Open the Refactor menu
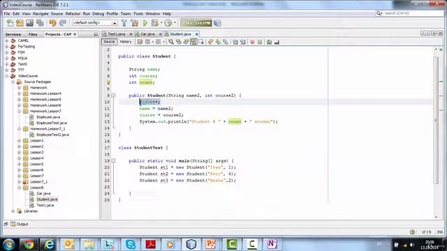The image size is (447, 251). (x=73, y=14)
